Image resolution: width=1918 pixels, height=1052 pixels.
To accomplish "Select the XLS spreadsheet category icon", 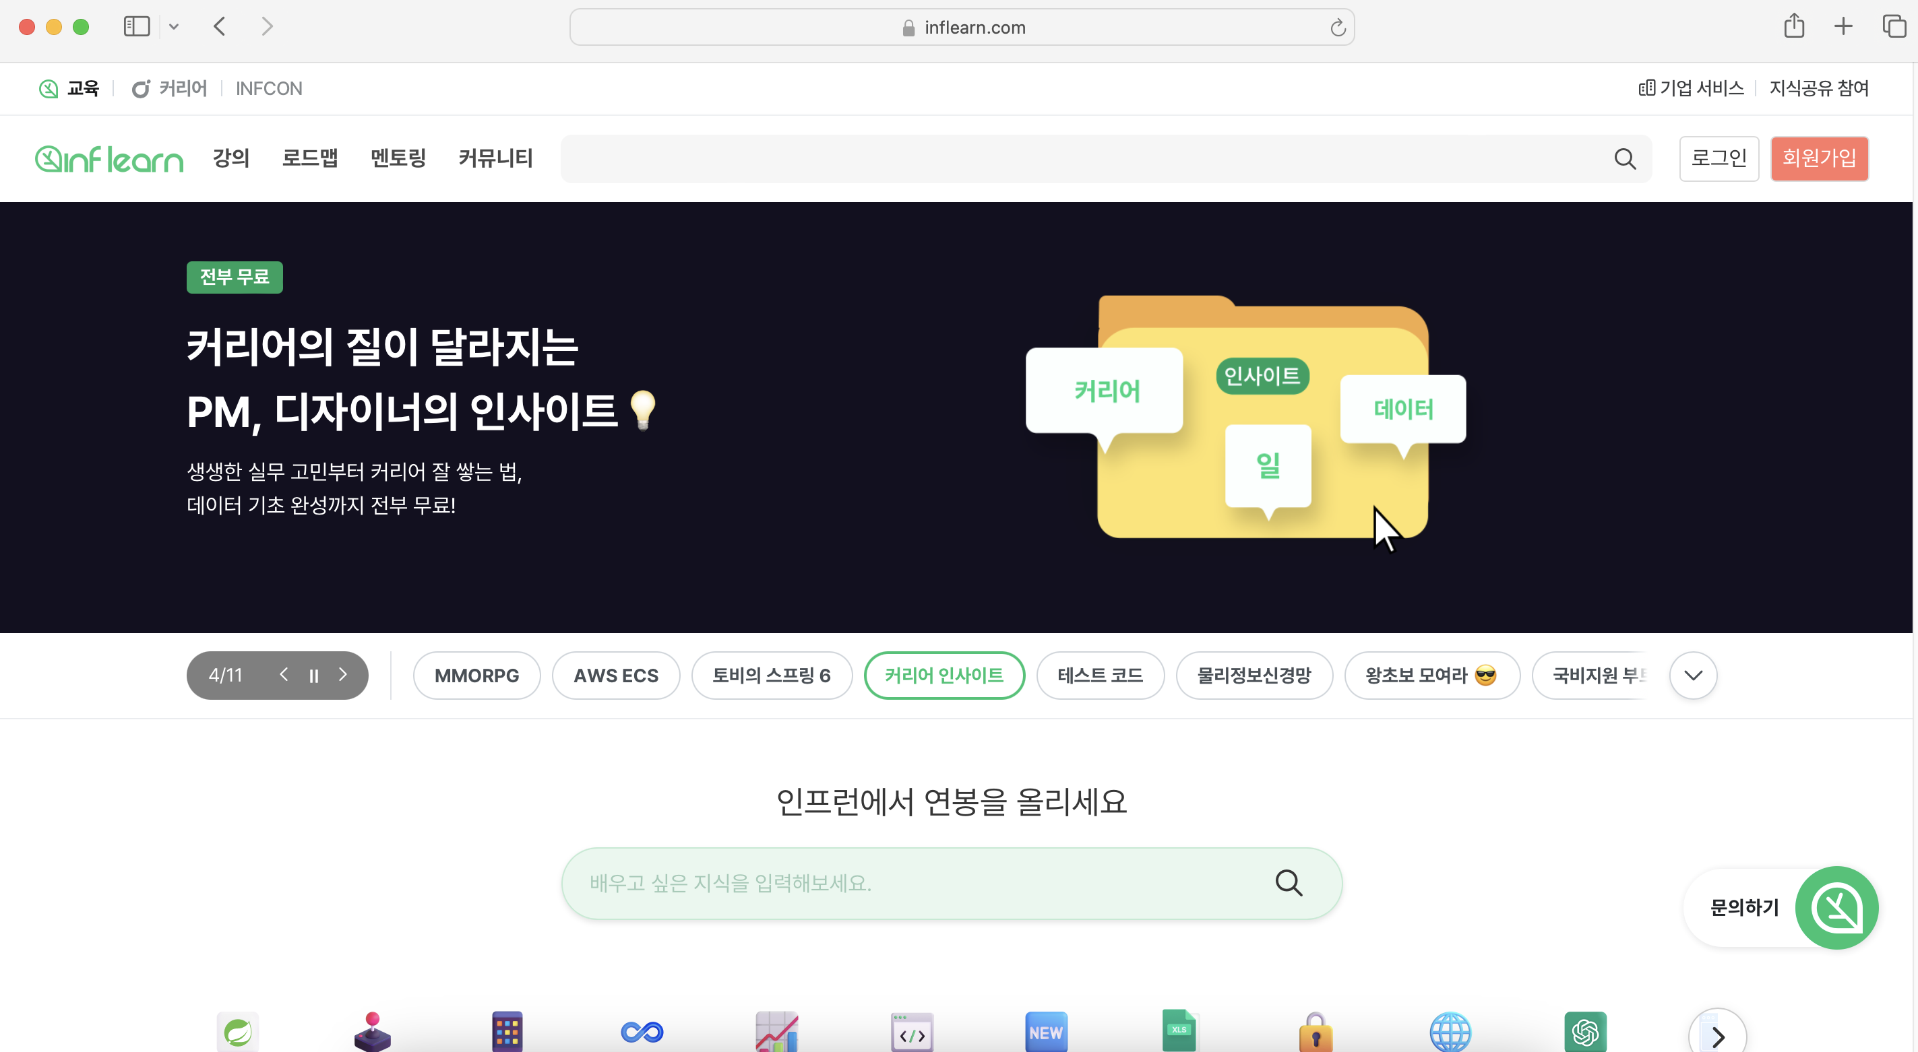I will pyautogui.click(x=1179, y=1031).
